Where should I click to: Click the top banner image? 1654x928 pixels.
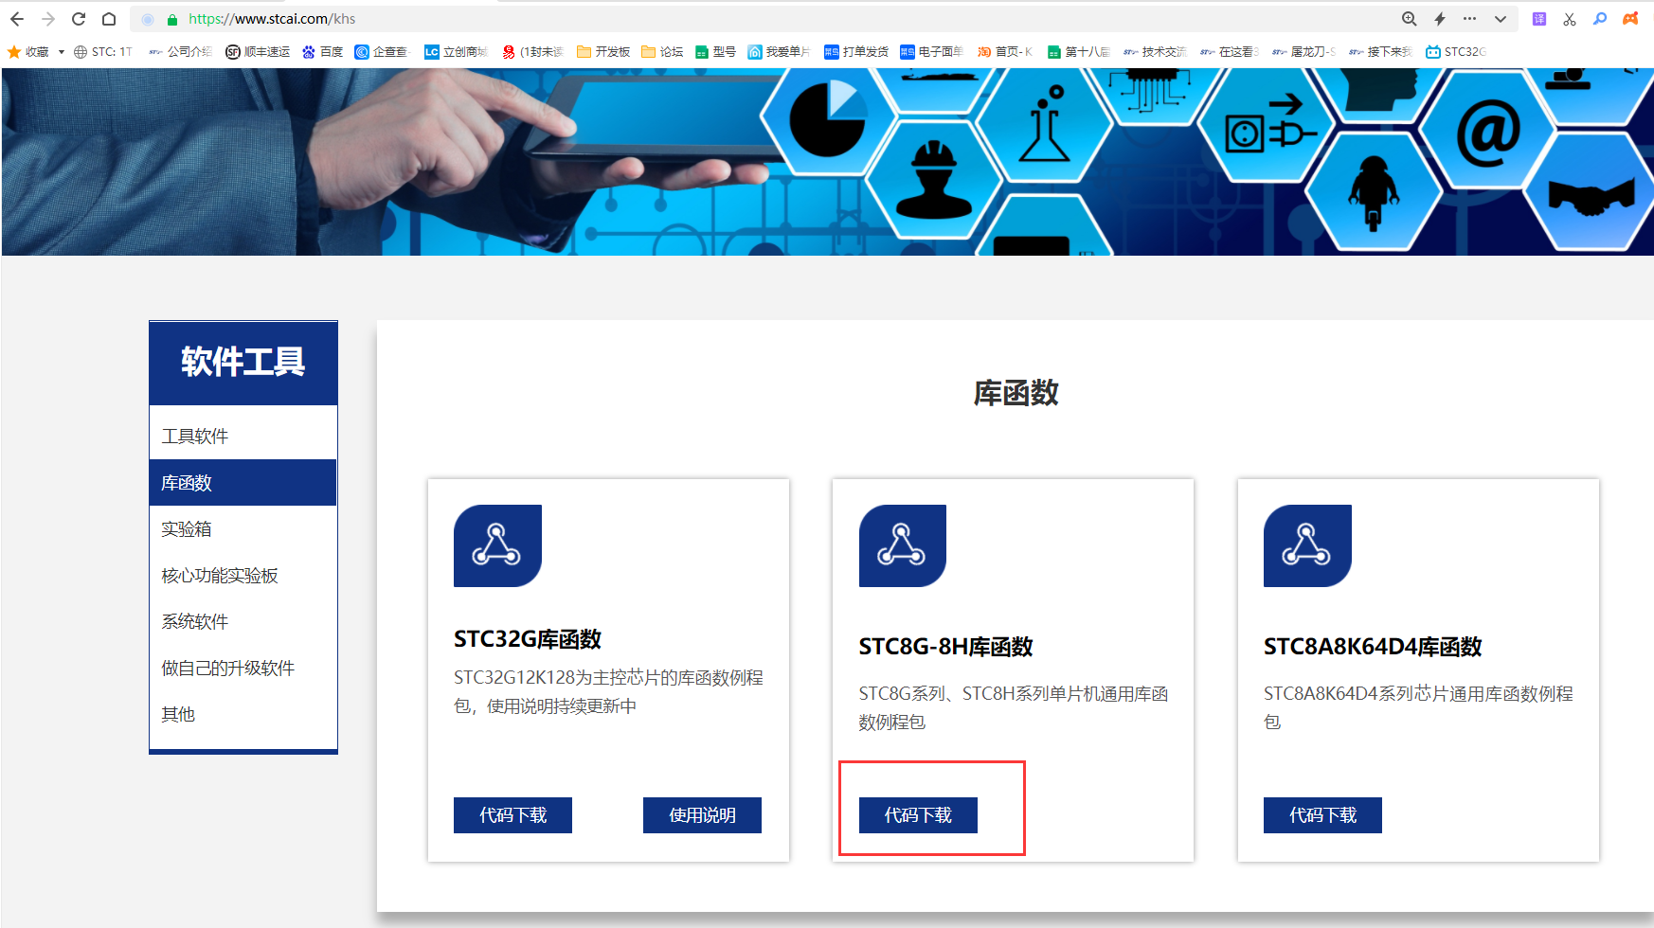pos(828,161)
